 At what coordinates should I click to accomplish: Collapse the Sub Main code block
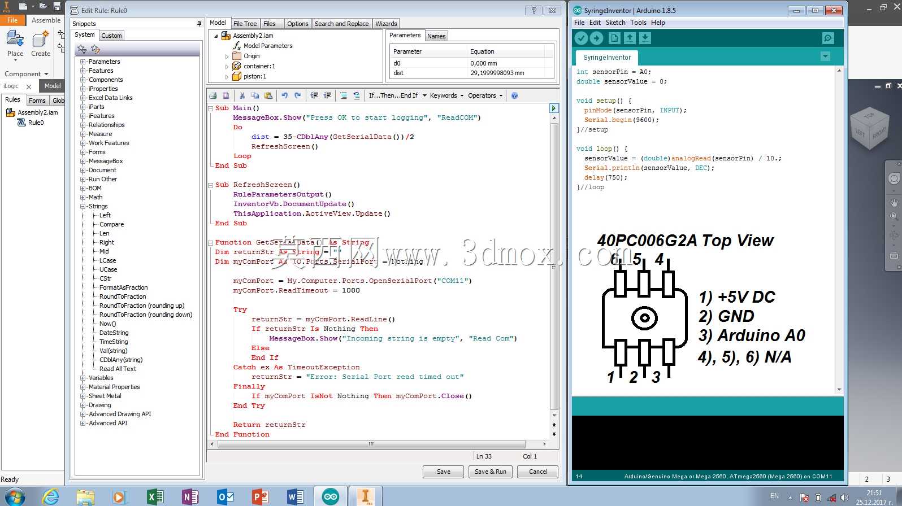pos(211,108)
